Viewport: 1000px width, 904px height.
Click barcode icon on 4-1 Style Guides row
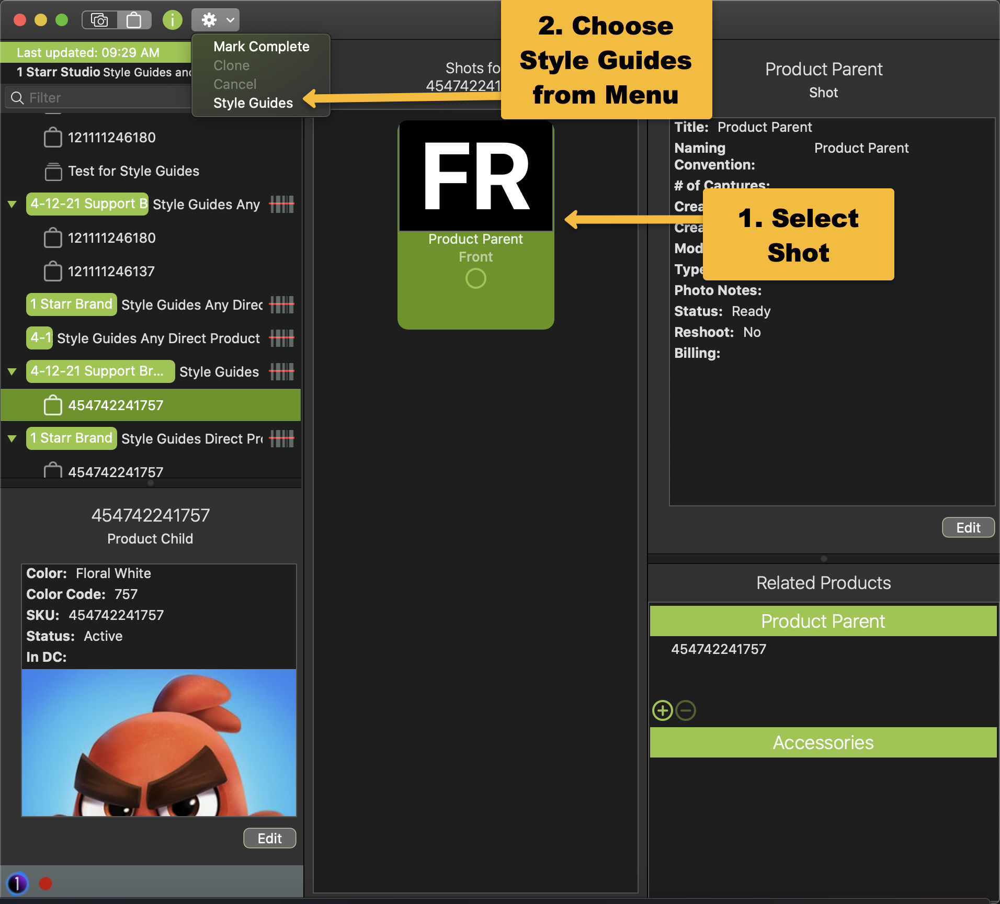[x=282, y=338]
